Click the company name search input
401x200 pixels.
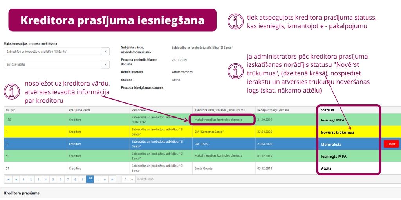click(x=52, y=52)
